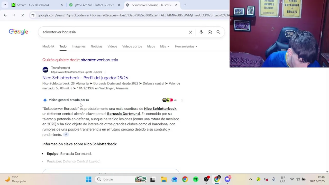Close the Kick Dashboard tab
Viewport: 329px width, 185px height.
point(61,5)
